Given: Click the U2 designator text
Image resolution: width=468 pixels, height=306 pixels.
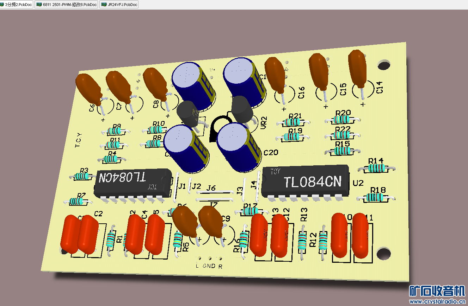Looking at the screenshot, I should [x=358, y=183].
